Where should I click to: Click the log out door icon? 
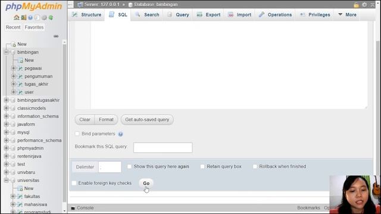(24, 17)
